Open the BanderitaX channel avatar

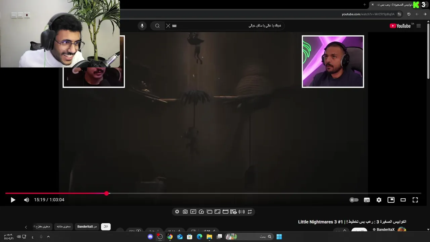[x=402, y=230]
